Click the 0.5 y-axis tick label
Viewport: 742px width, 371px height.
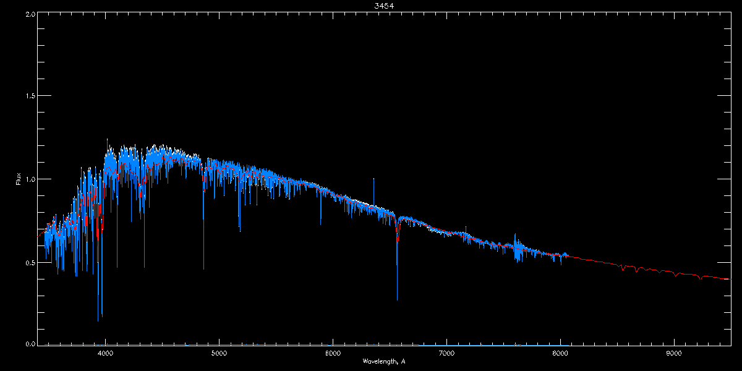[x=30, y=262]
